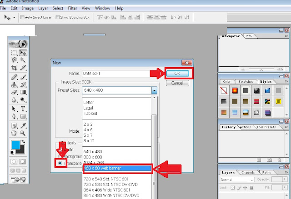Screen dimensions: 291x199
Task: Expand Navigator palette options menu
Action: (x=286, y=36)
